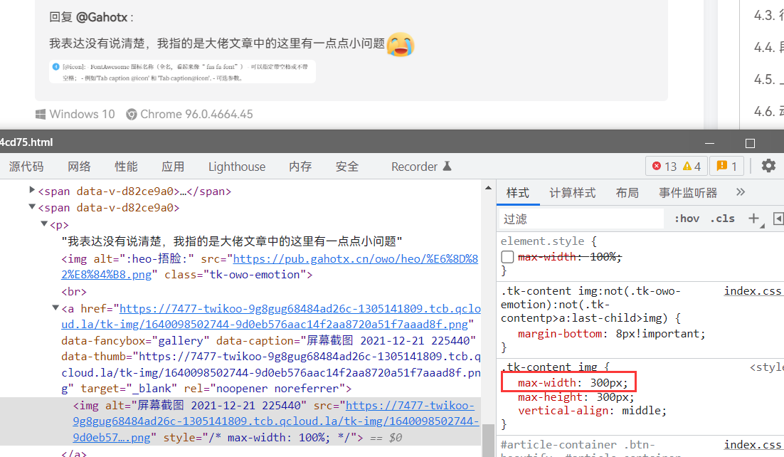
Task: Open the 网络 panel tab
Action: pyautogui.click(x=79, y=166)
